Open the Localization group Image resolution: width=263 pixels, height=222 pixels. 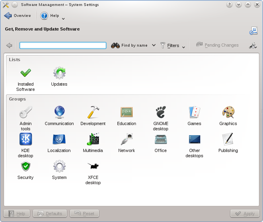coord(59,143)
